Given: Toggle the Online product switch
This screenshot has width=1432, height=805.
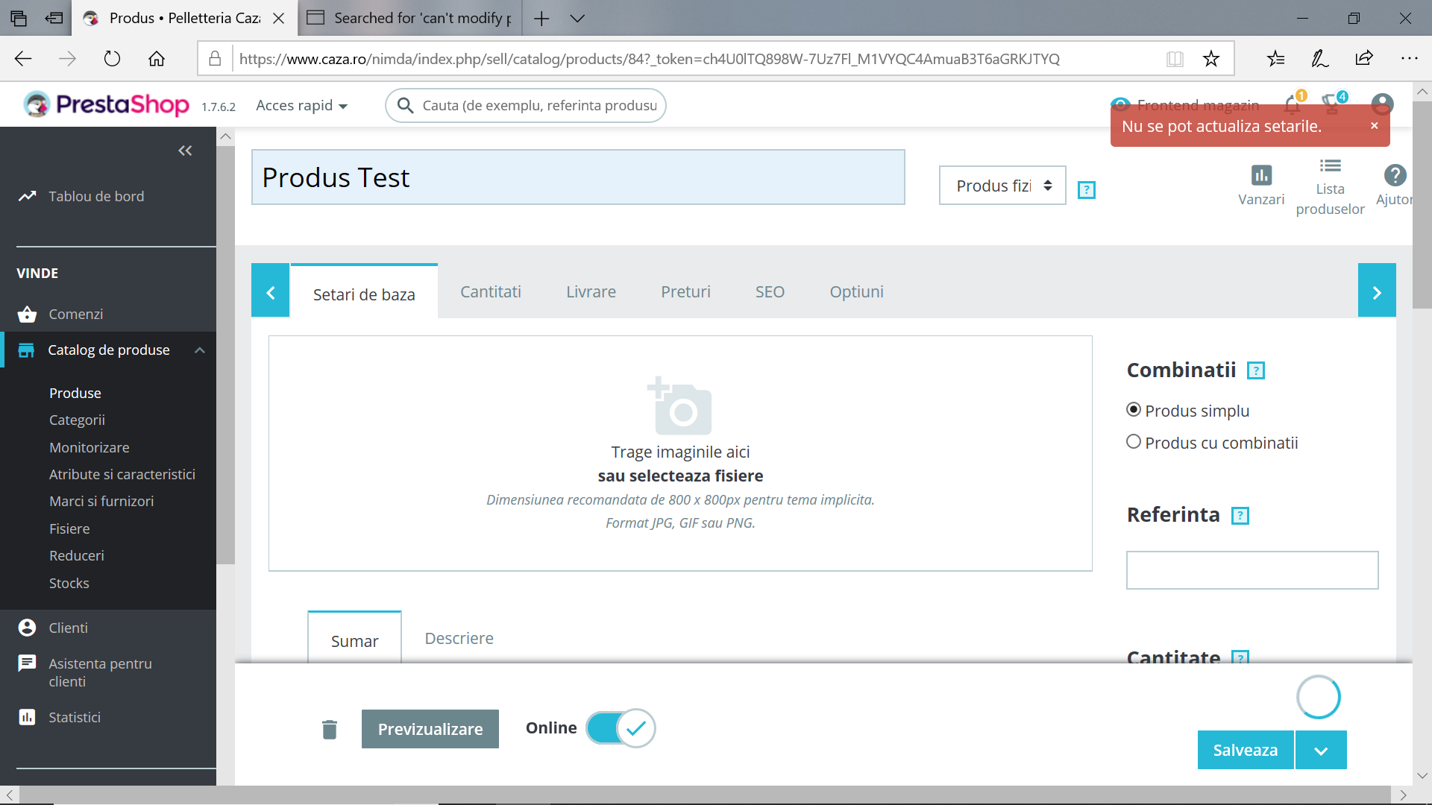Looking at the screenshot, I should click(x=621, y=728).
